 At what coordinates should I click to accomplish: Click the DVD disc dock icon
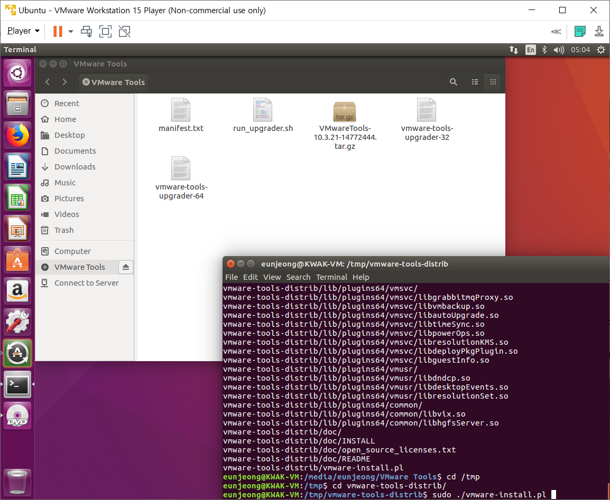coord(17,416)
